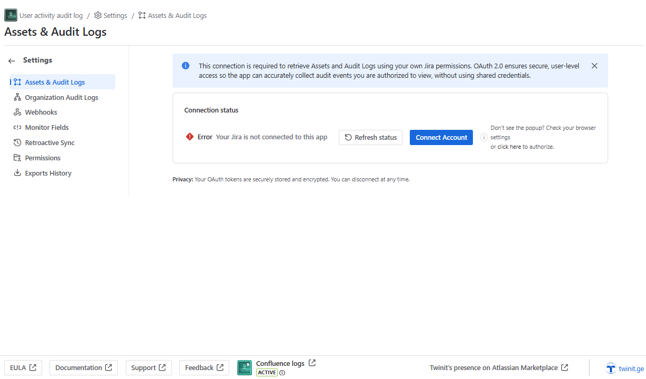Click the Monitor Fields icon
The width and height of the screenshot is (646, 379).
17,128
